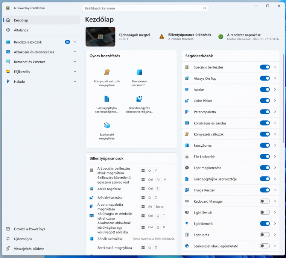This screenshot has height=258, width=286.
Task: Click Szerkesztő megnyitása quick access icon
Action: click(x=106, y=125)
